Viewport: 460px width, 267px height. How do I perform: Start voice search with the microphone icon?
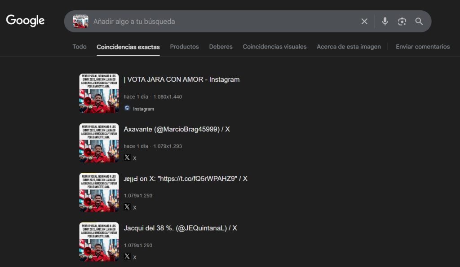(385, 22)
